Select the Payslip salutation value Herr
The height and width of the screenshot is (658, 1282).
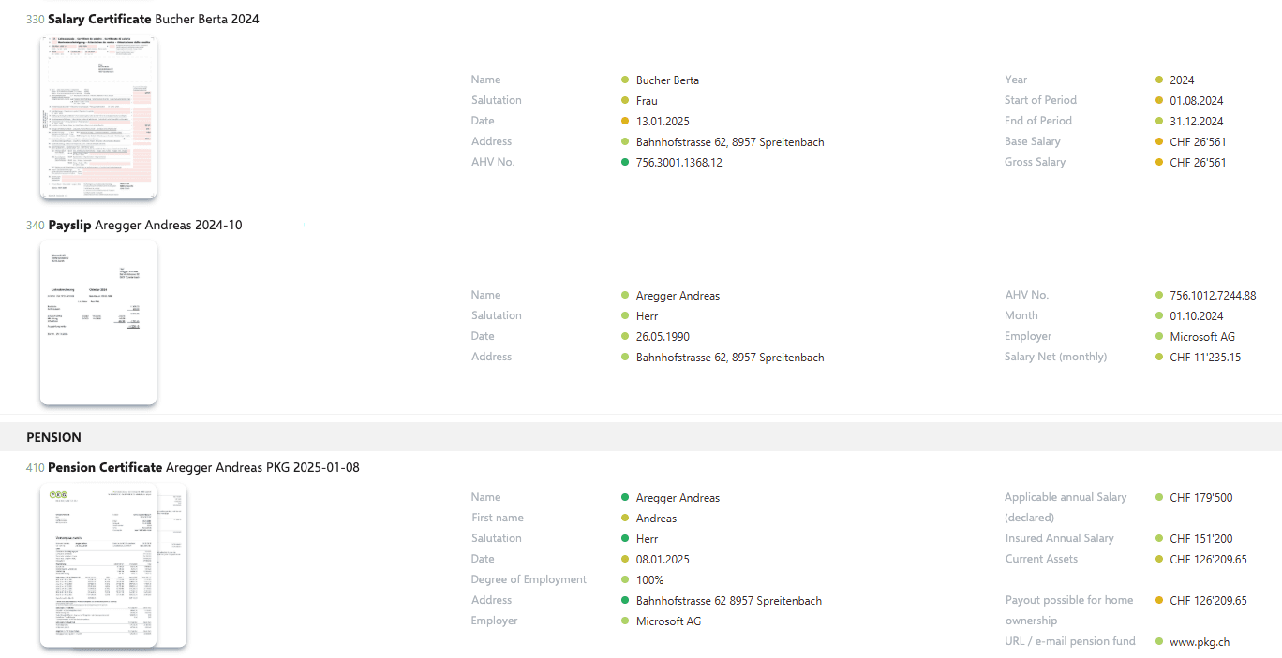pos(647,315)
